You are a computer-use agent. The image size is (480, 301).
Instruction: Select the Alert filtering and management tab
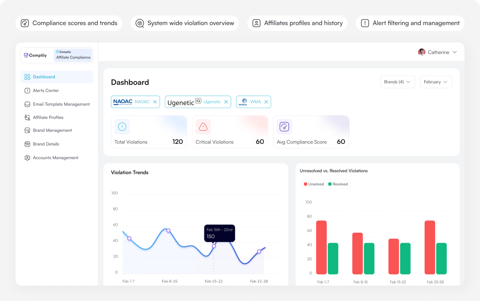[410, 23]
